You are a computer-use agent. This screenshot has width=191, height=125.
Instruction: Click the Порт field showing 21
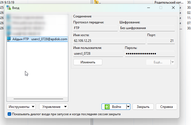pyautogui.click(x=161, y=41)
